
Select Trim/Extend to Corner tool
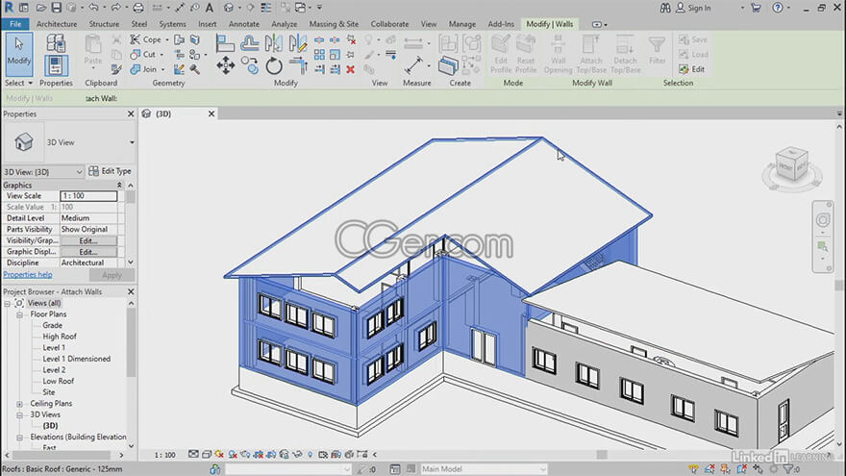coord(297,65)
